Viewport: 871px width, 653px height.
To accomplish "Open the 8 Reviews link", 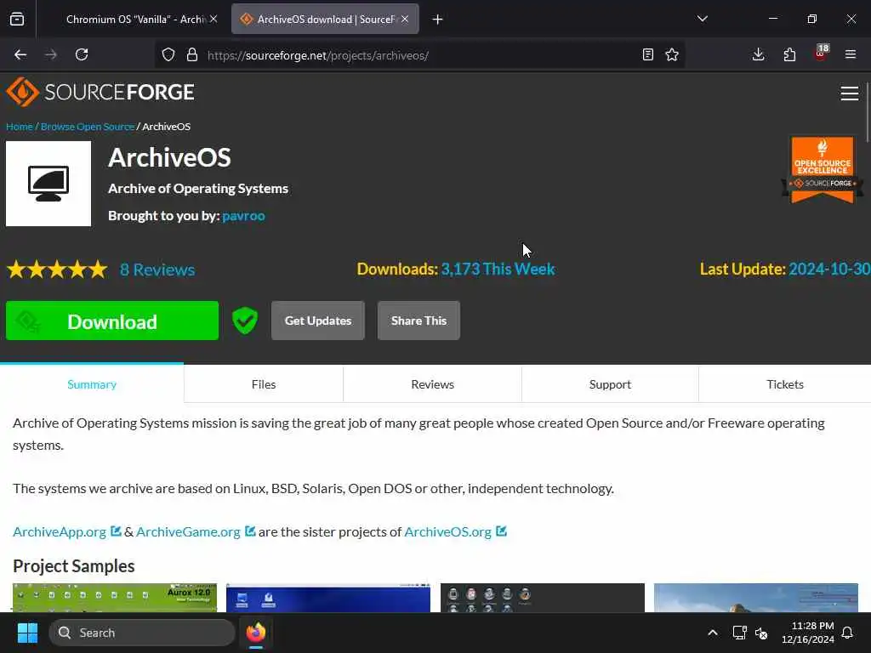I will click(x=157, y=270).
